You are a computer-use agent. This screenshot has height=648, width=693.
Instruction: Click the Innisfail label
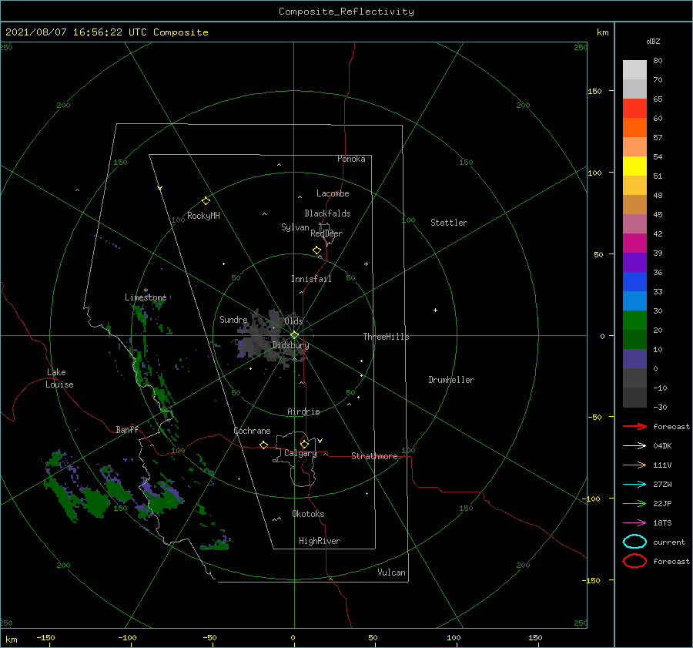tap(311, 279)
